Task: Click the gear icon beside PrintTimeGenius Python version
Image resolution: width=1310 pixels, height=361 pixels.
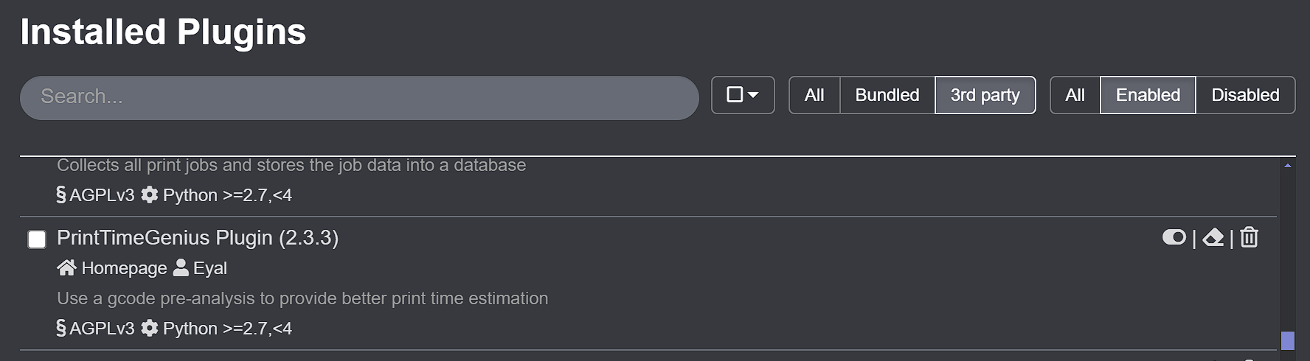Action: (150, 328)
